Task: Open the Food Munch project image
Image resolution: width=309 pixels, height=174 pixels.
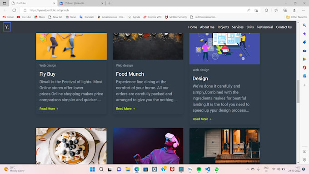Action: (x=148, y=46)
